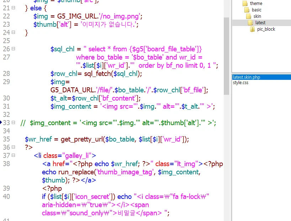291x221 pixels.
Task: Click the $wr_href assignment on line 35
Action: [x=38, y=139]
